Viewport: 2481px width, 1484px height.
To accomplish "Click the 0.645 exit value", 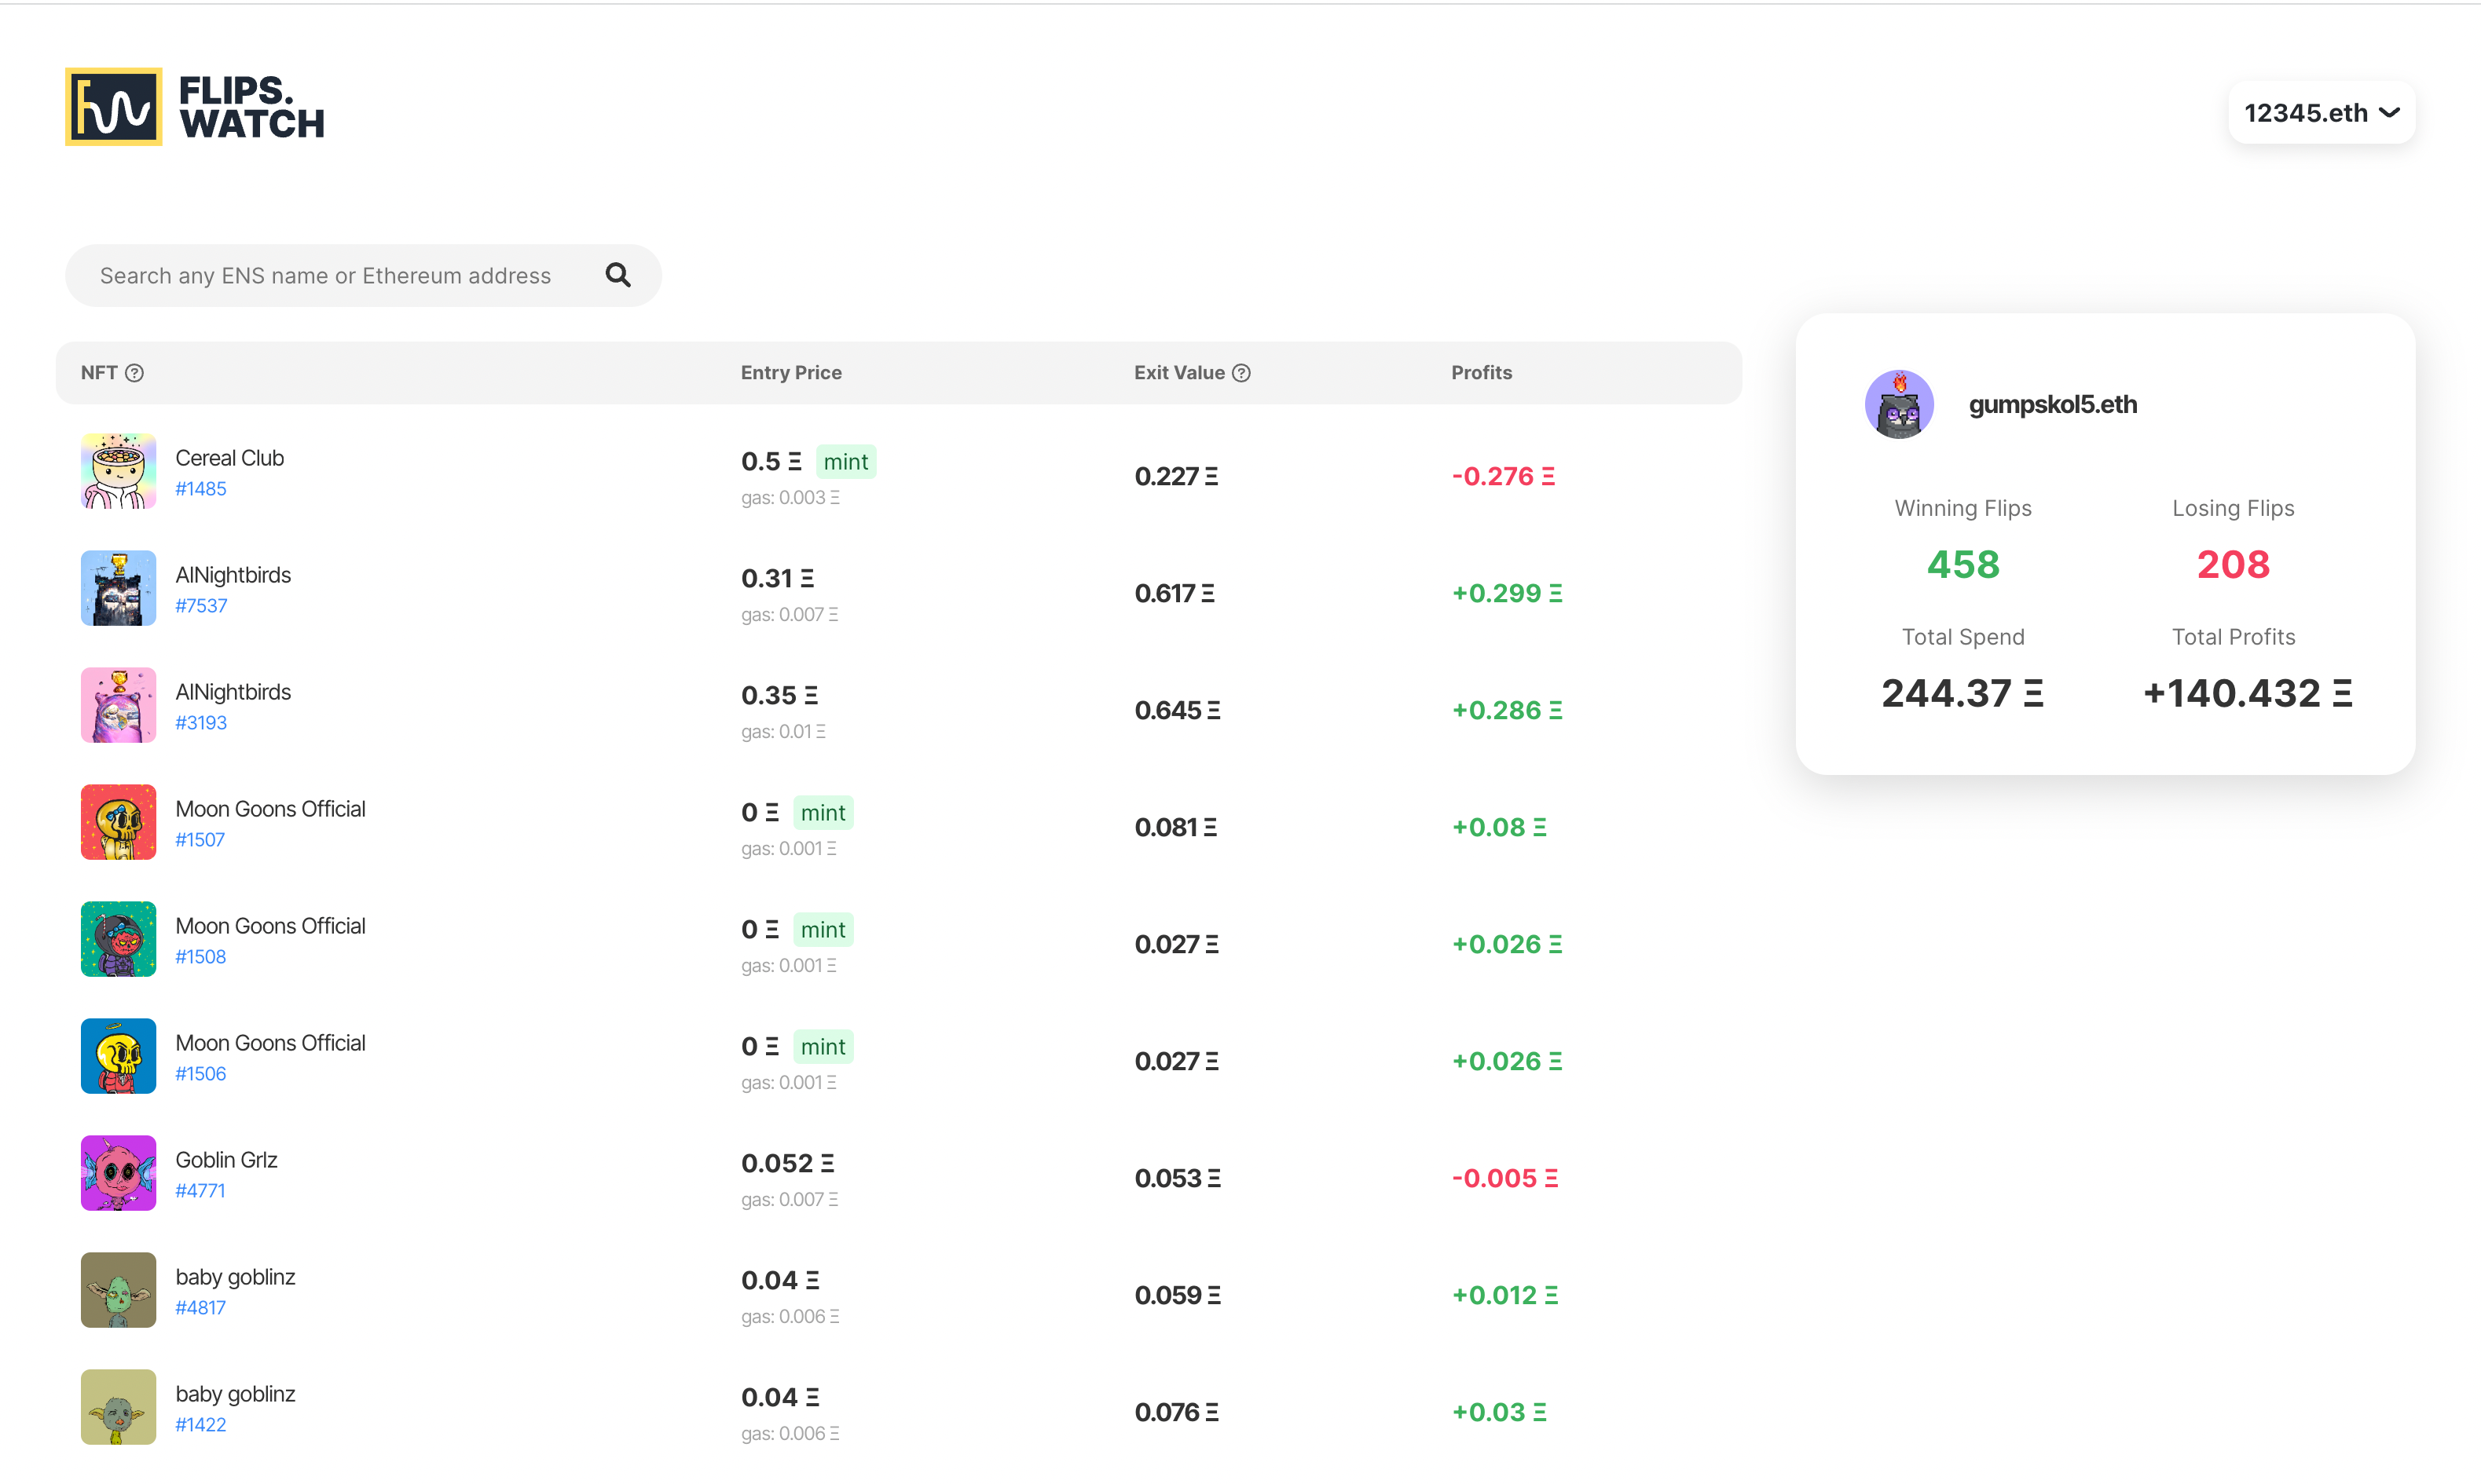I will tap(1178, 711).
